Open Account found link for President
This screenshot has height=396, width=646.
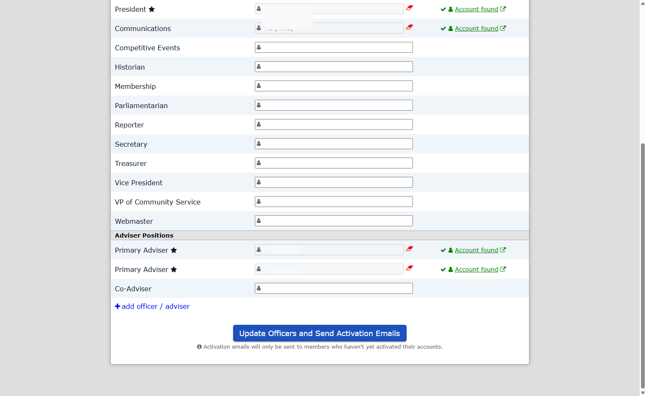point(476,9)
